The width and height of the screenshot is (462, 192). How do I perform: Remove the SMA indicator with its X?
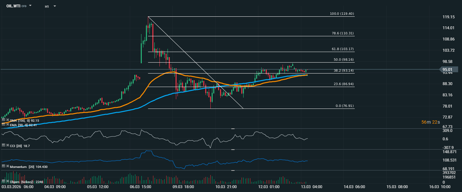[8, 120]
